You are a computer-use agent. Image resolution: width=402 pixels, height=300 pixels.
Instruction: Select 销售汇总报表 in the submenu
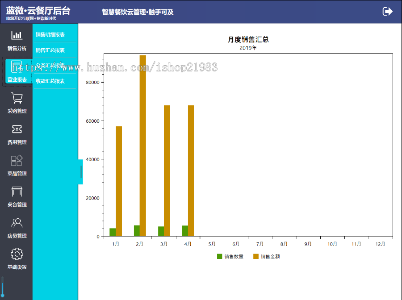50,50
